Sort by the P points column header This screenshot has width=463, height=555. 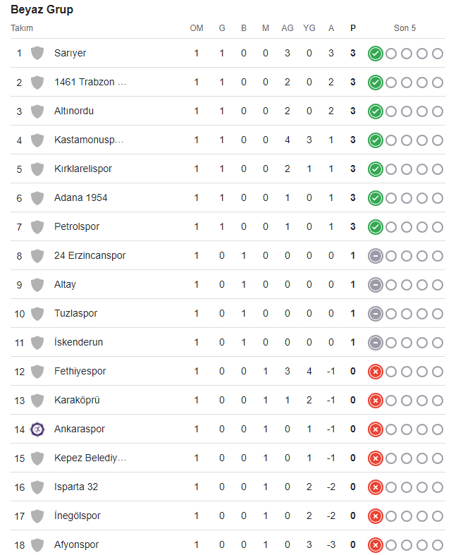point(352,28)
